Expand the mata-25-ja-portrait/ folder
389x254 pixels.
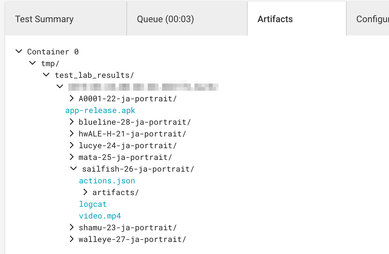pyautogui.click(x=71, y=157)
